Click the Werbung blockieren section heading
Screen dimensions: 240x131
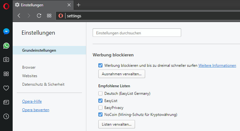click(x=113, y=55)
